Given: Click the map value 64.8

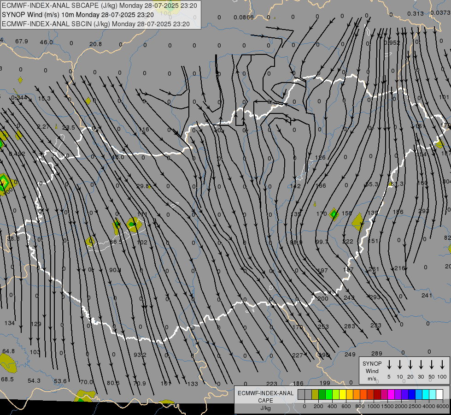Looking at the screenshot, I should click(x=8, y=351).
